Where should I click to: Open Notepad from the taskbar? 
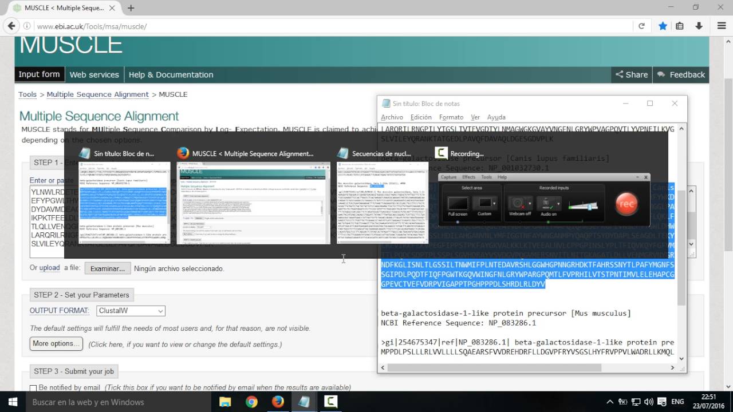pyautogui.click(x=304, y=402)
